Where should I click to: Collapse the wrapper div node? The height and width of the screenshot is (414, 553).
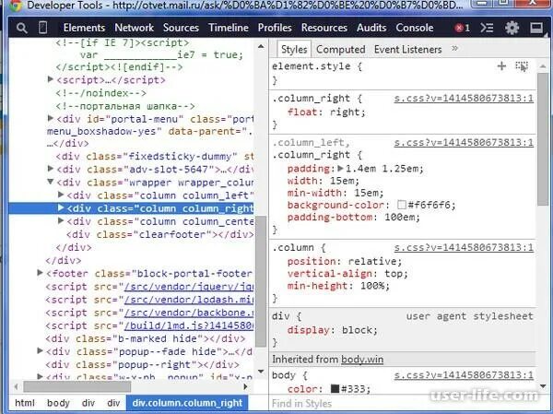pyautogui.click(x=51, y=182)
